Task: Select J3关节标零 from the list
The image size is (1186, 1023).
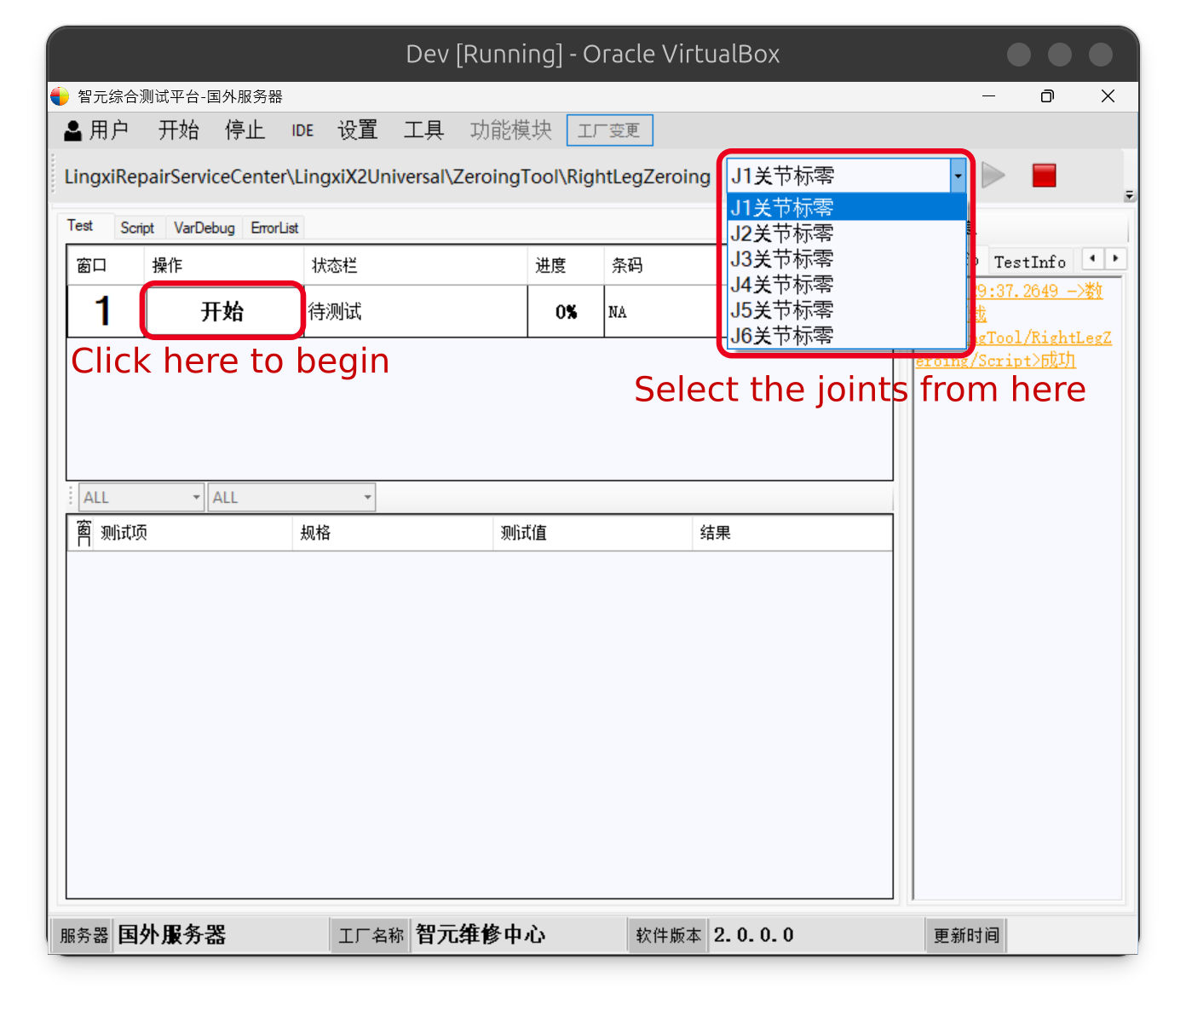Action: coord(847,258)
